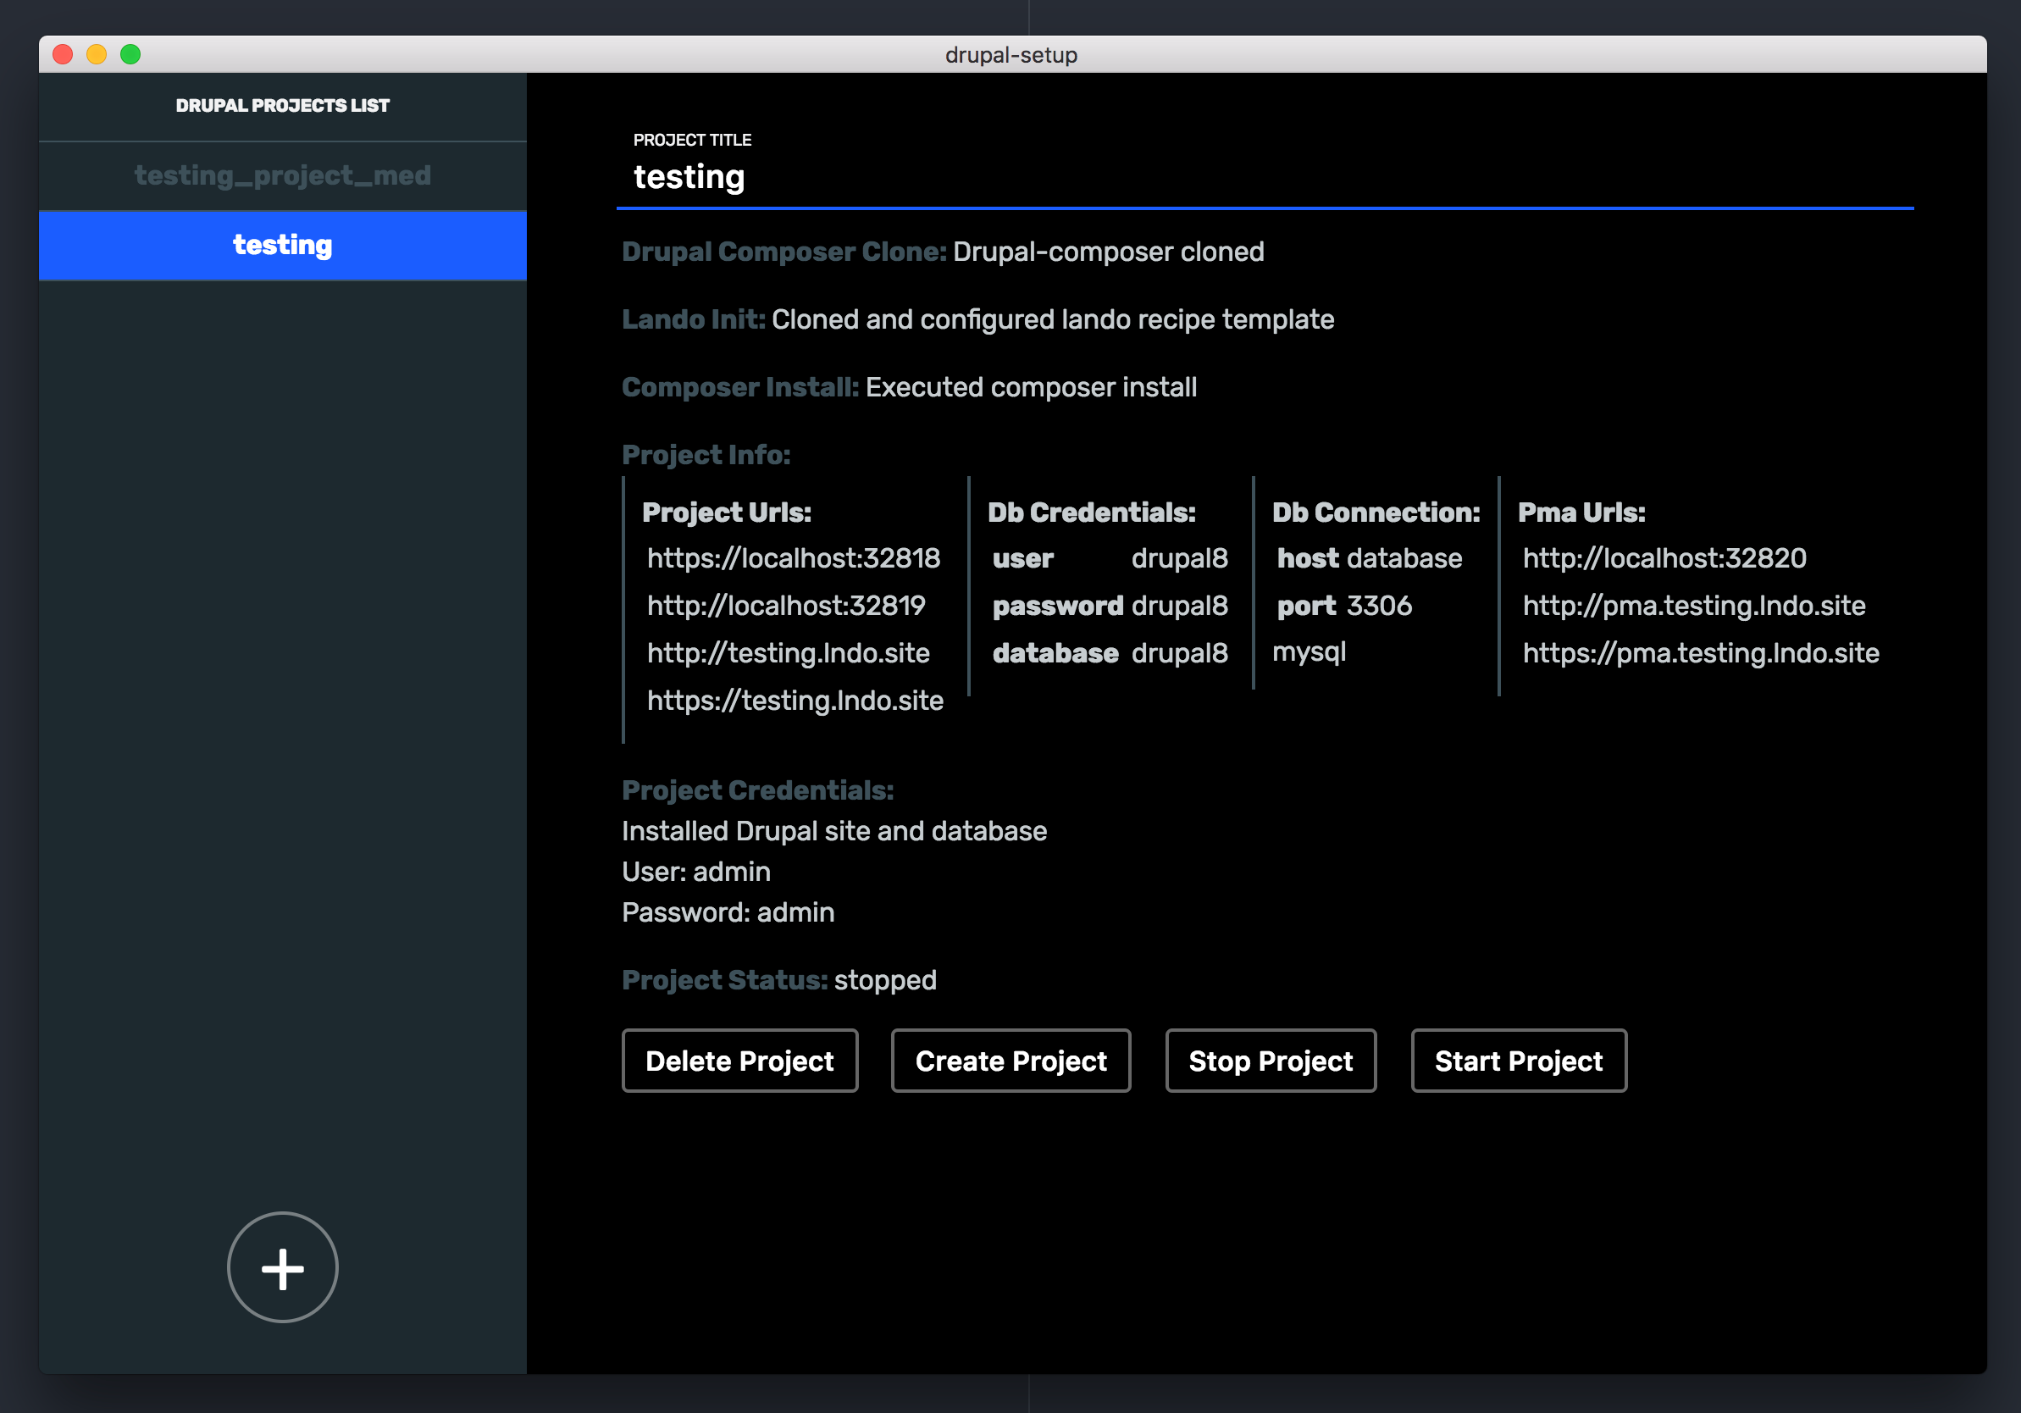Image resolution: width=2021 pixels, height=1413 pixels.
Task: Select testing_project_med in projects list
Action: tap(283, 175)
